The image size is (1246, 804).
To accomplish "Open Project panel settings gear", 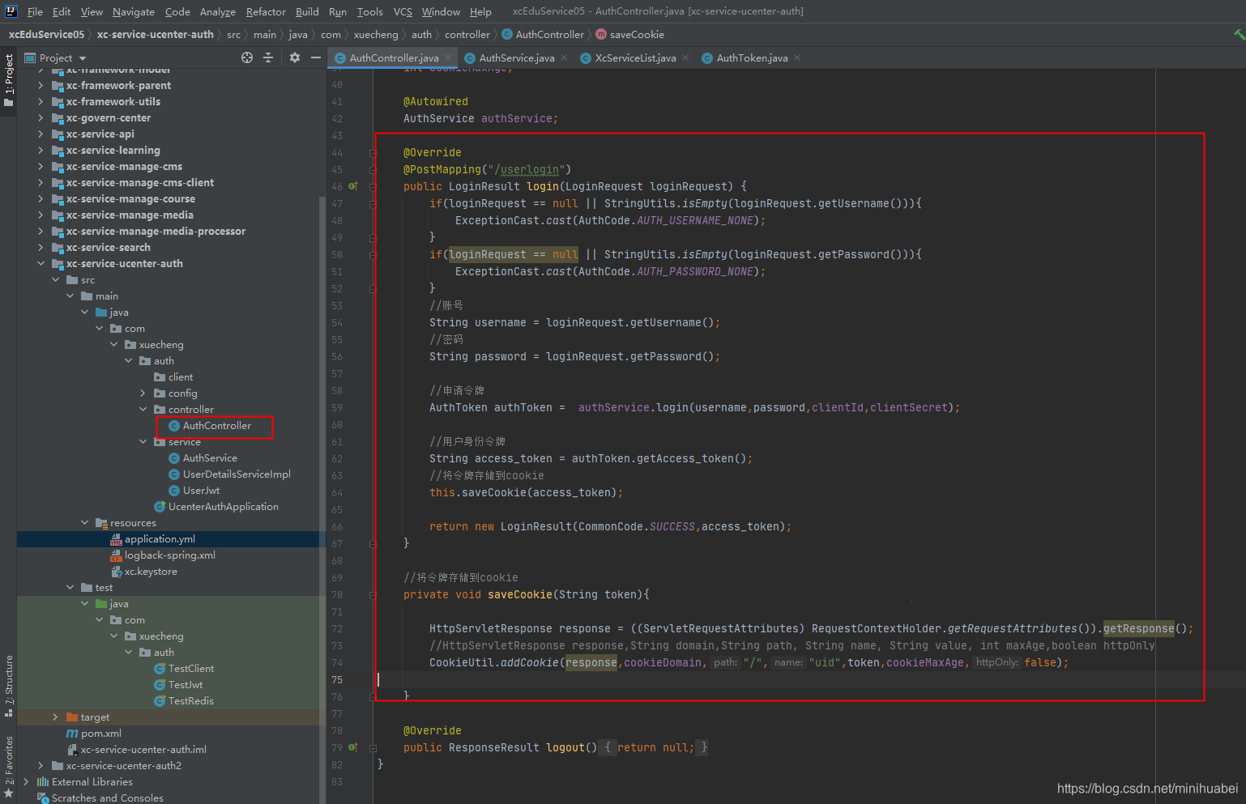I will pos(294,57).
